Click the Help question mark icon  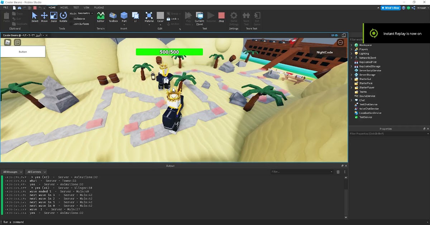[403, 7]
